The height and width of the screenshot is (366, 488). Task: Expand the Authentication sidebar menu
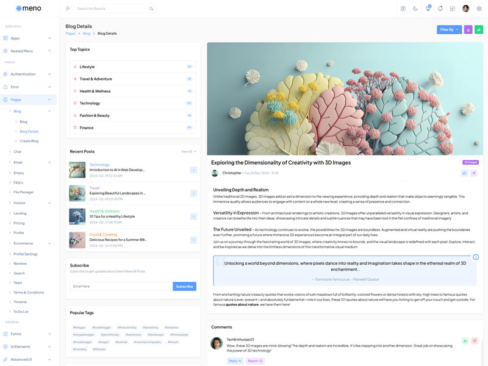[28, 74]
